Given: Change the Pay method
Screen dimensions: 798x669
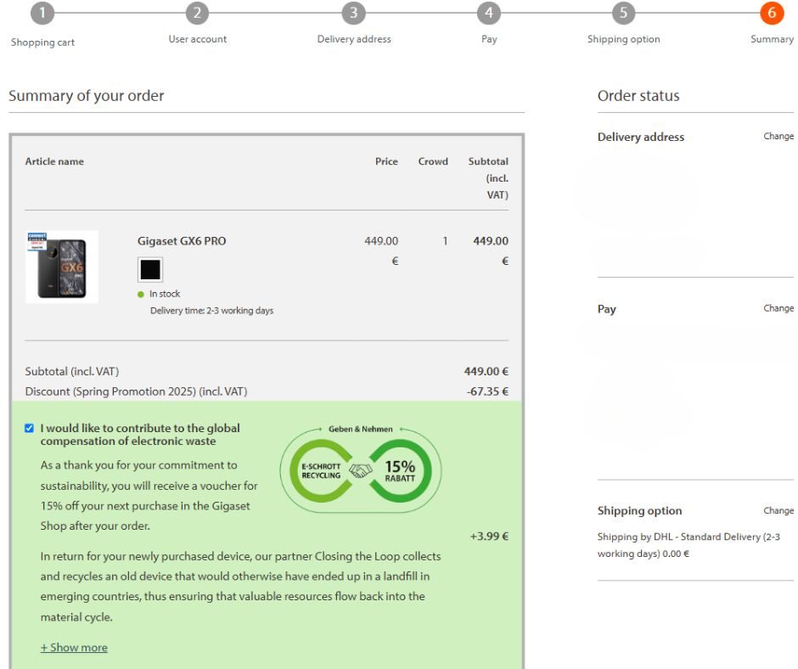Looking at the screenshot, I should [x=778, y=308].
